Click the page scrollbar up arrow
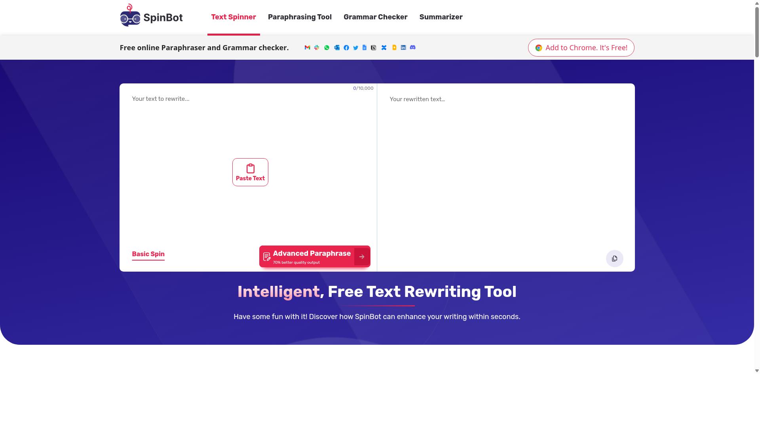This screenshot has height=427, width=760. [x=757, y=3]
